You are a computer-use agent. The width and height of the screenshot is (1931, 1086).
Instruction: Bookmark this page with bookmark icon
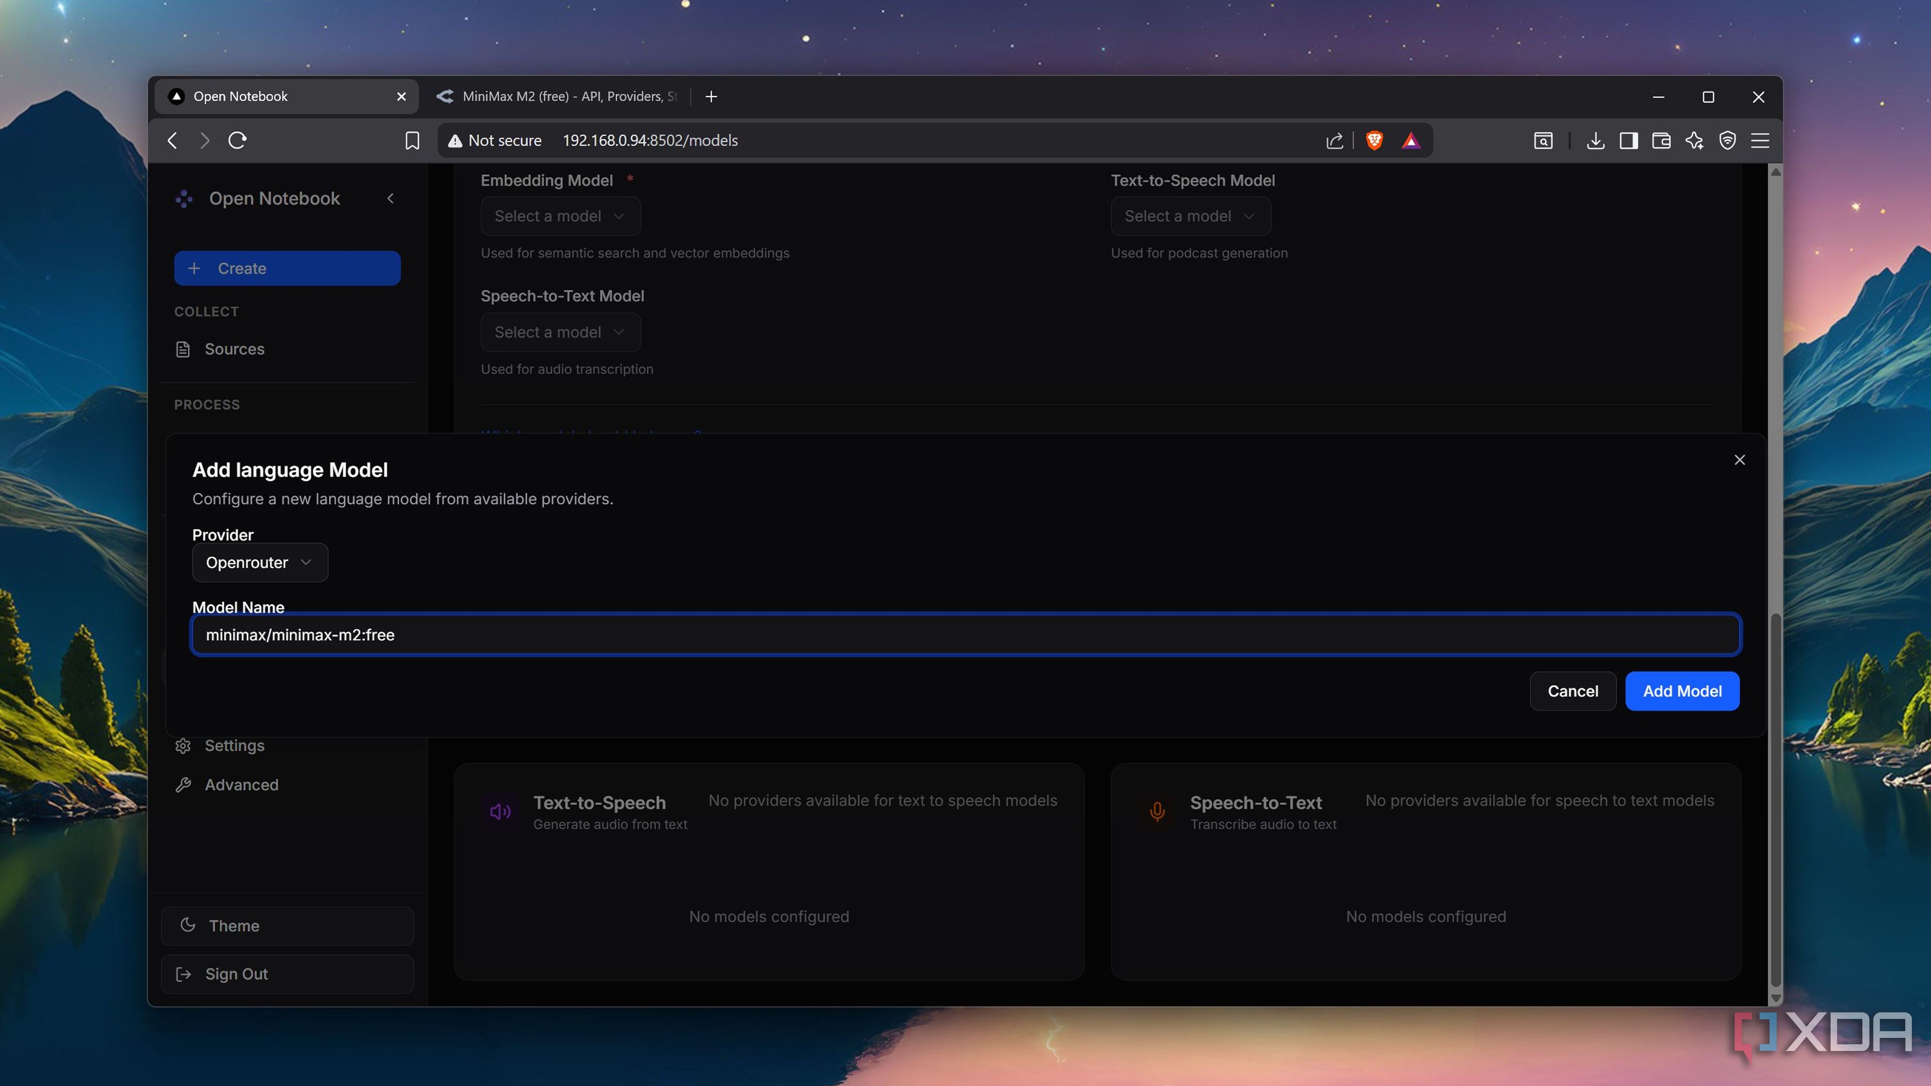click(411, 140)
